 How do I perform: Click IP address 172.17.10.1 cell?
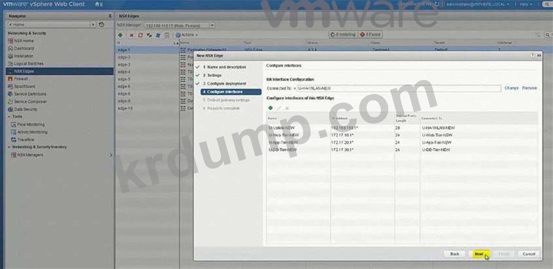(x=343, y=135)
